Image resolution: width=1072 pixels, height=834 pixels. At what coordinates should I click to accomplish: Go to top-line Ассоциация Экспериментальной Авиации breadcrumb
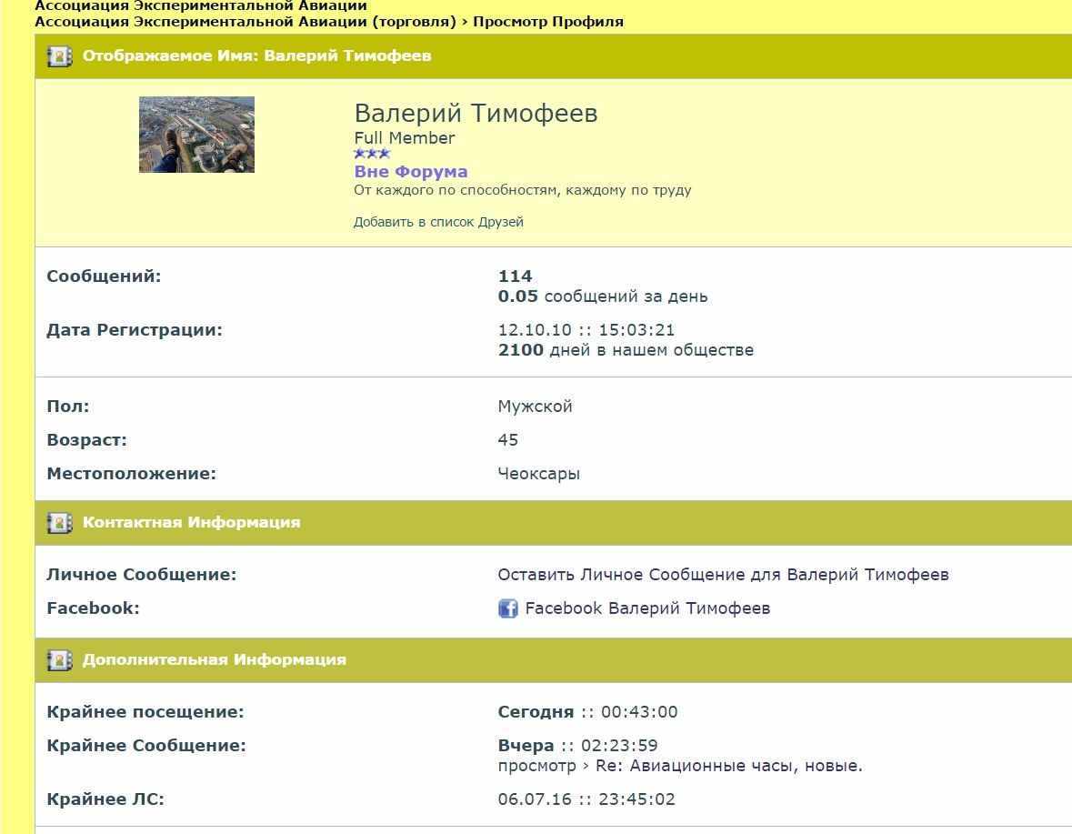200,6
